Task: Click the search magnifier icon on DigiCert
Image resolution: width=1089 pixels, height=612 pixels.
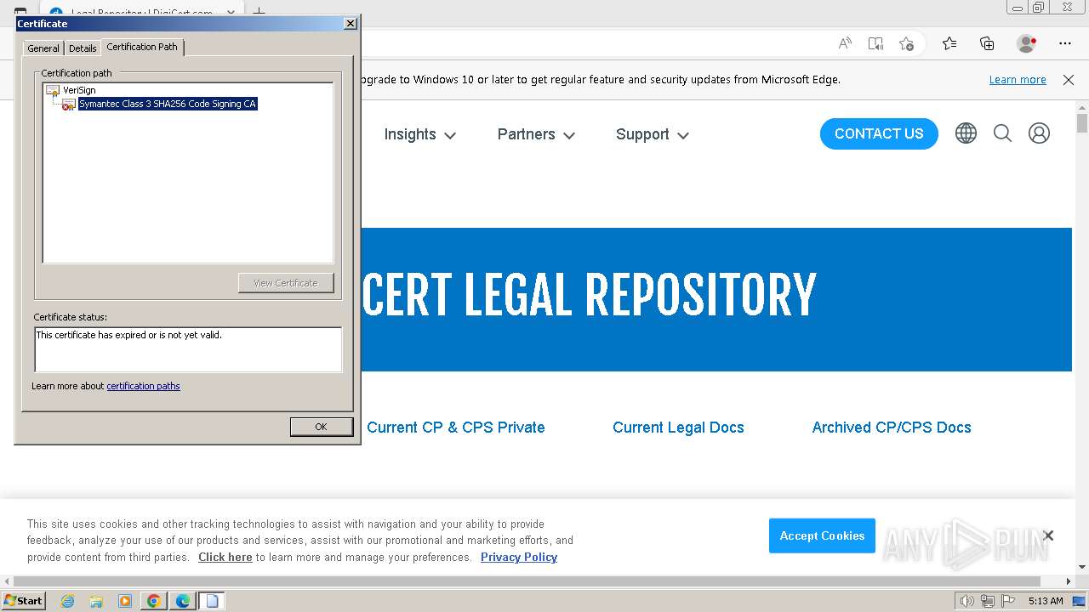Action: (1002, 133)
